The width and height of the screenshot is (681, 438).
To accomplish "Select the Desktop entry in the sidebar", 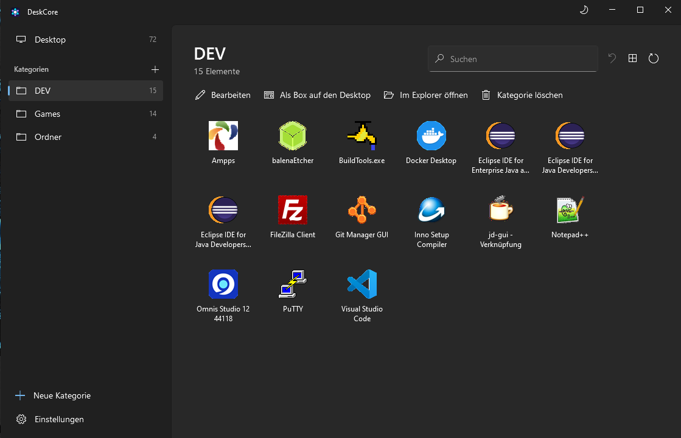I will coord(86,40).
